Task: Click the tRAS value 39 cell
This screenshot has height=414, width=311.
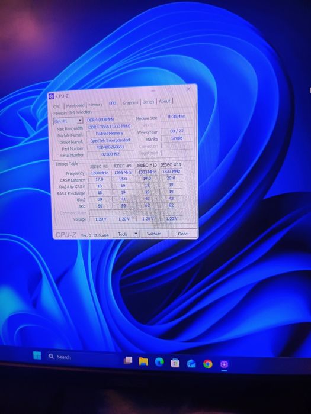Action: point(100,200)
